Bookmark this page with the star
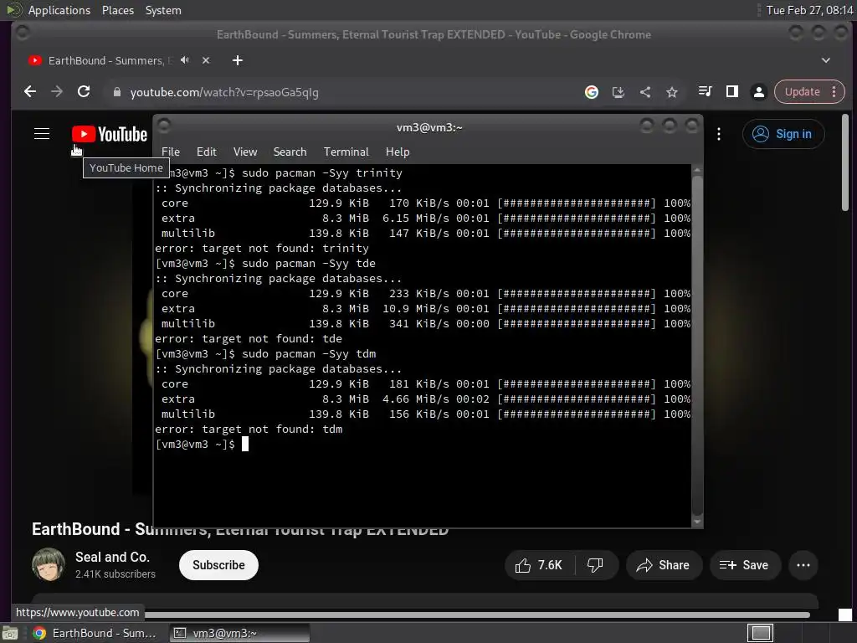The width and height of the screenshot is (857, 643). (672, 92)
